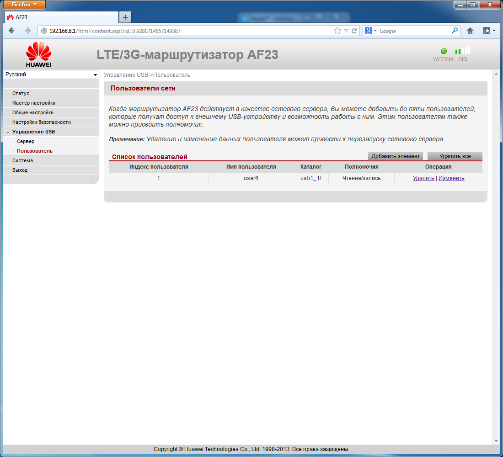The width and height of the screenshot is (503, 457).
Task: Maximize the Firefox window
Action: (473, 5)
